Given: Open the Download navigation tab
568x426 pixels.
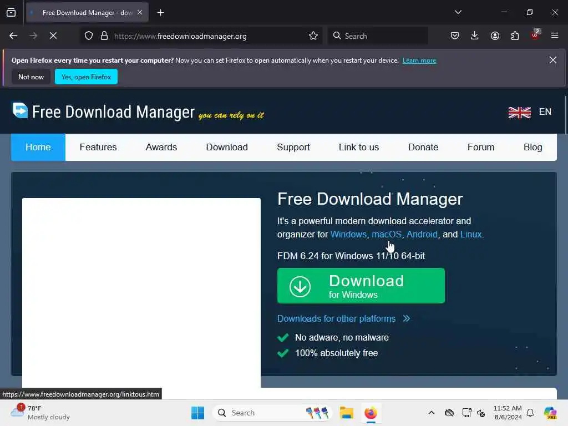Looking at the screenshot, I should (x=227, y=147).
